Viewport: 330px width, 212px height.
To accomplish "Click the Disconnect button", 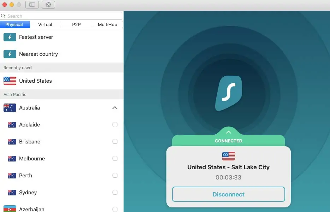I will pyautogui.click(x=229, y=194).
